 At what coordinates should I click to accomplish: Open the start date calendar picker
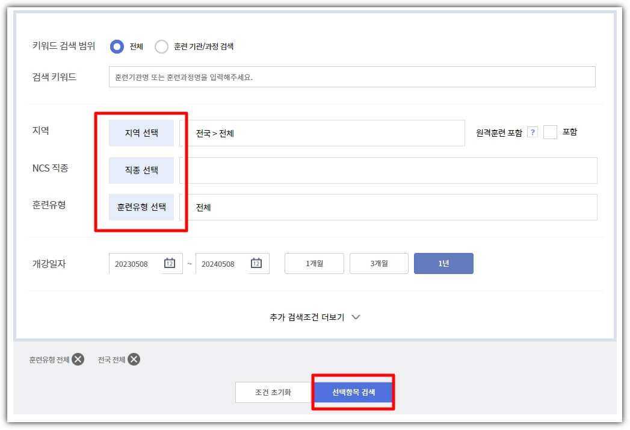170,263
